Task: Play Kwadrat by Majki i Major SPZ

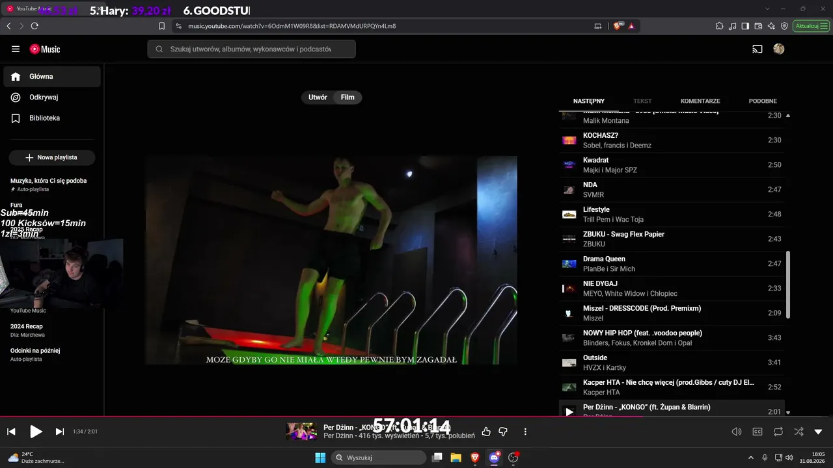Action: tap(672, 165)
